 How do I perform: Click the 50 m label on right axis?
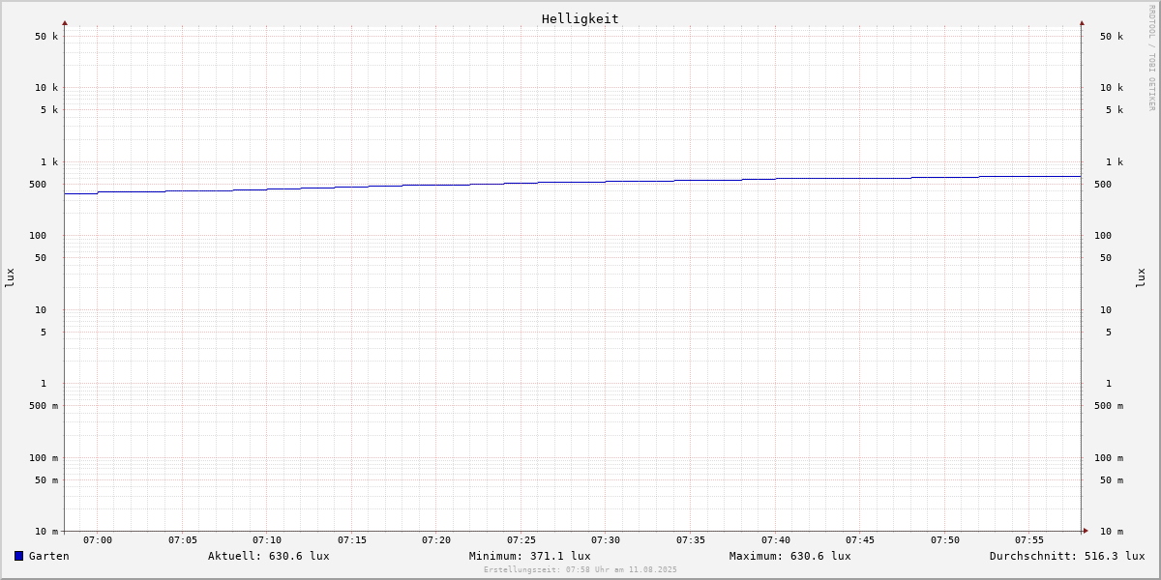pos(1112,480)
